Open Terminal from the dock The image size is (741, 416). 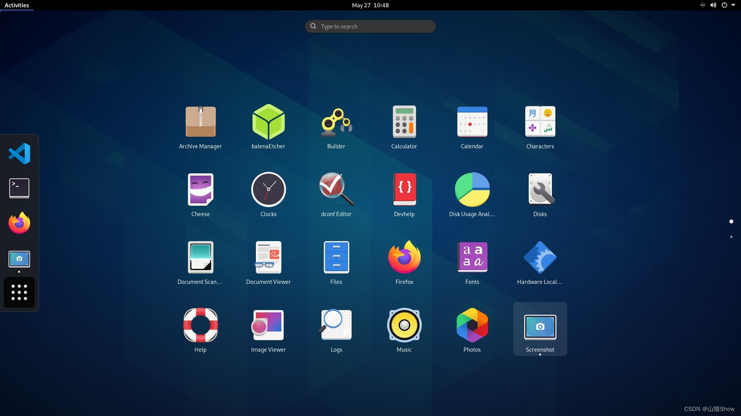19,188
